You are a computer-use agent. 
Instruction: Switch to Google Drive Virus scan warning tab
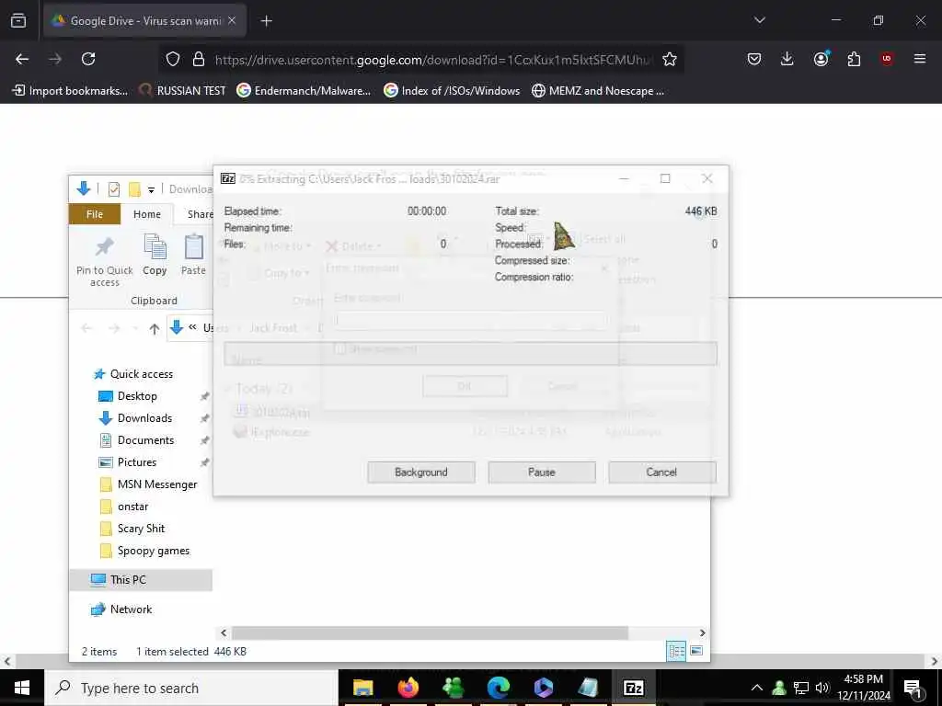click(x=144, y=21)
